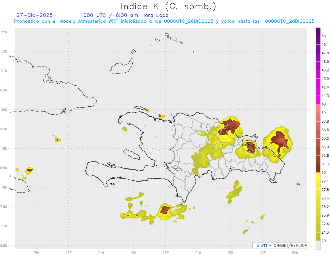The height and width of the screenshot is (256, 331).
Task: Click the colorbar value "22.6"
Action: 325,224
